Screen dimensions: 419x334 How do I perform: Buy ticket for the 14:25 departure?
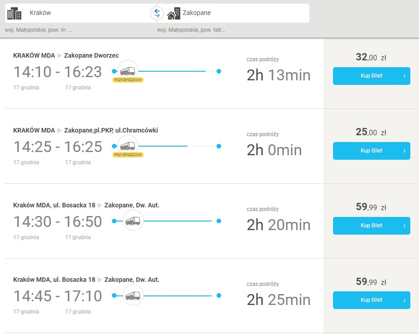[371, 151]
